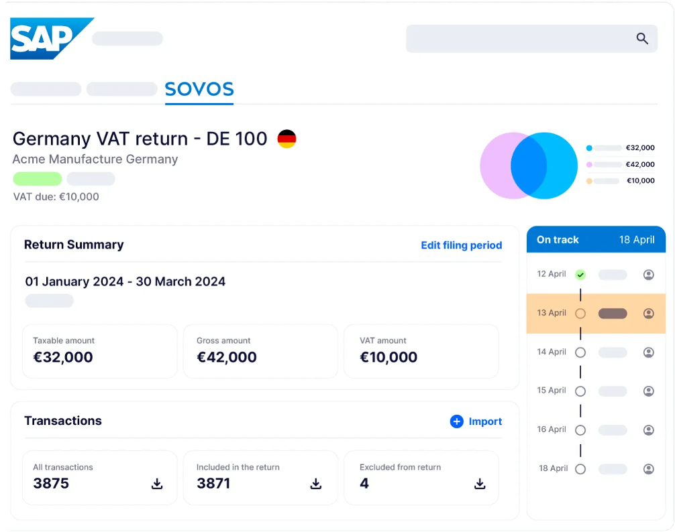Download transactions excluded from return
675x532 pixels.
coord(480,484)
